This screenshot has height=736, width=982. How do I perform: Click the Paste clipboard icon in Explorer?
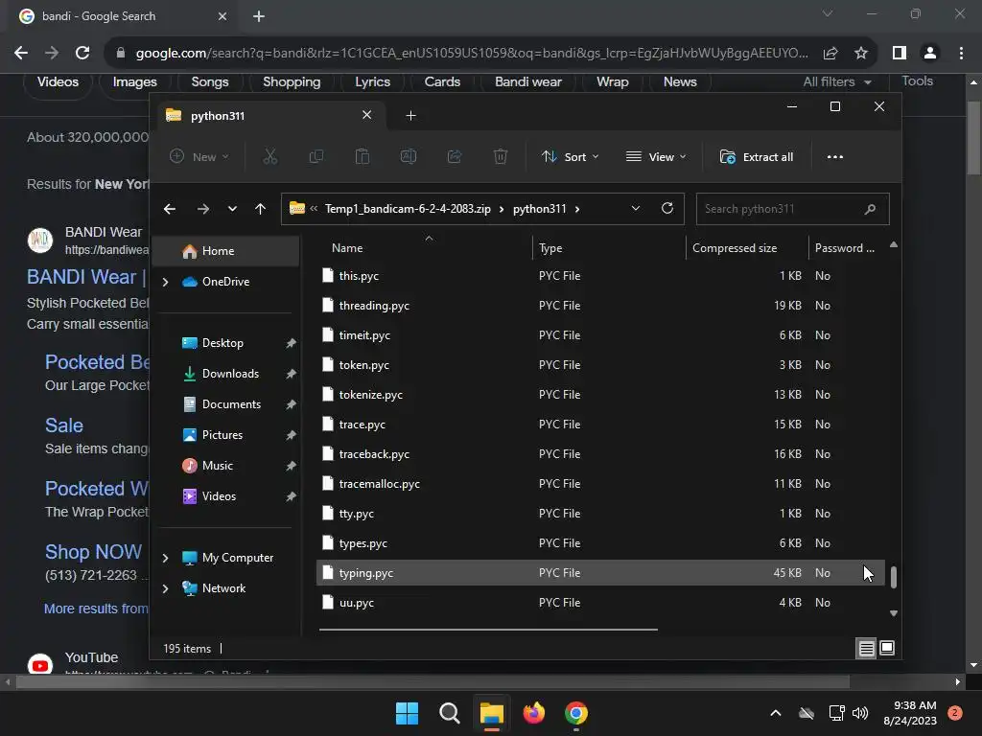coord(362,156)
